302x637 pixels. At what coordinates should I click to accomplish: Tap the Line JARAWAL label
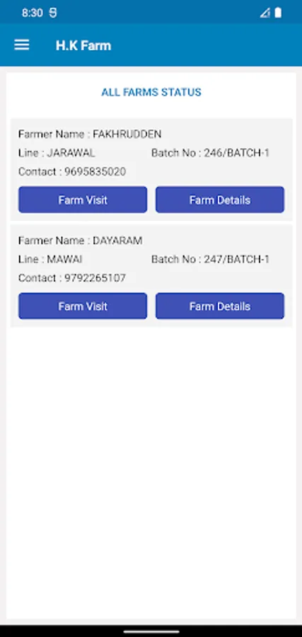tap(57, 153)
